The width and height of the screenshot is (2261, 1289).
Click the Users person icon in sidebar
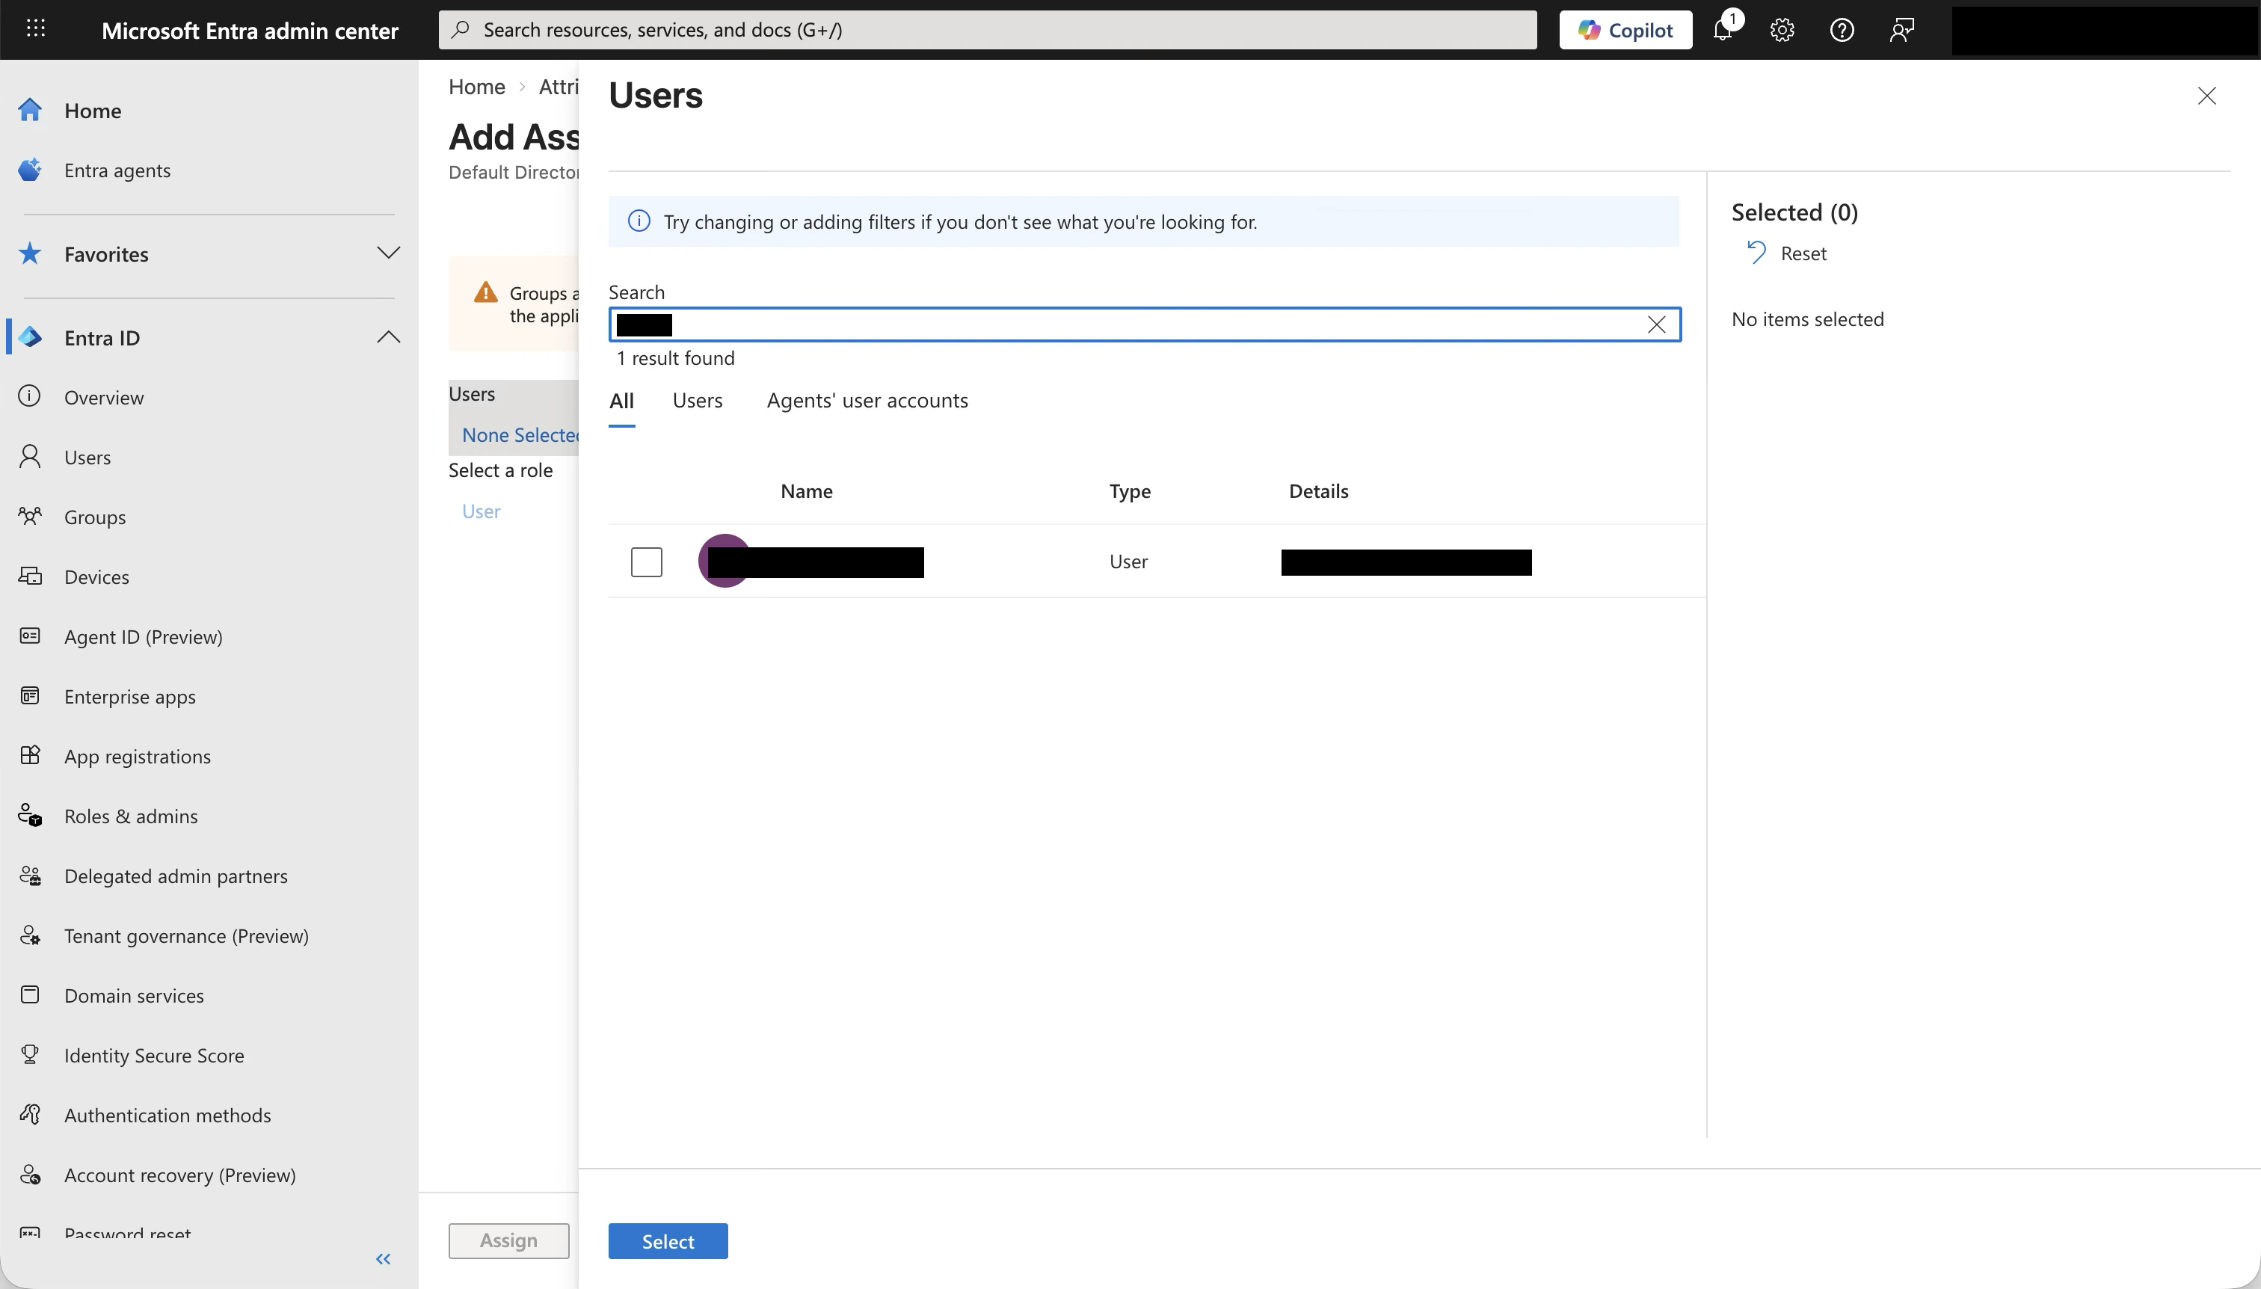click(30, 457)
